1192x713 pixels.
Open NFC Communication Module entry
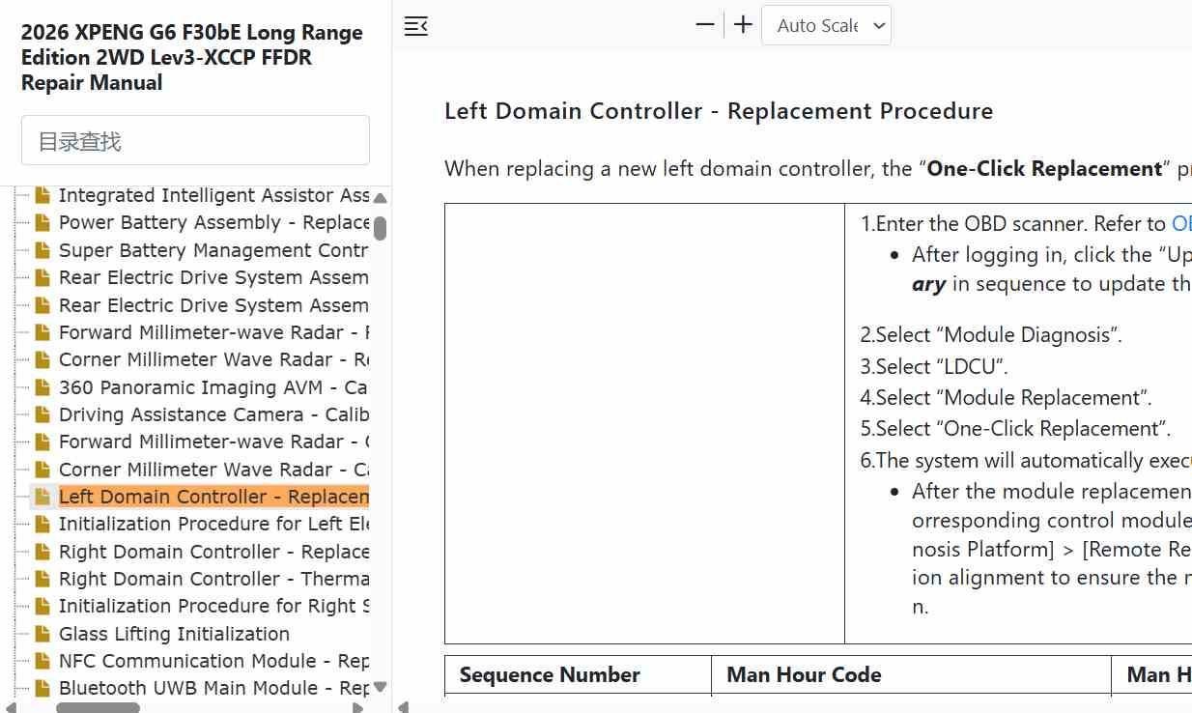[213, 661]
